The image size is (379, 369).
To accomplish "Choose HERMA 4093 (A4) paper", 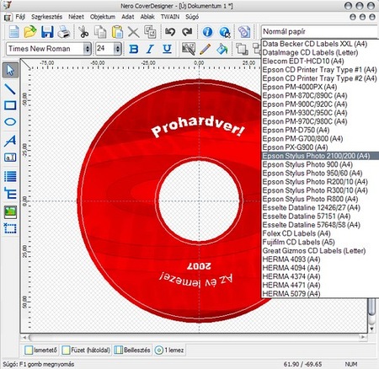I will tap(320, 259).
